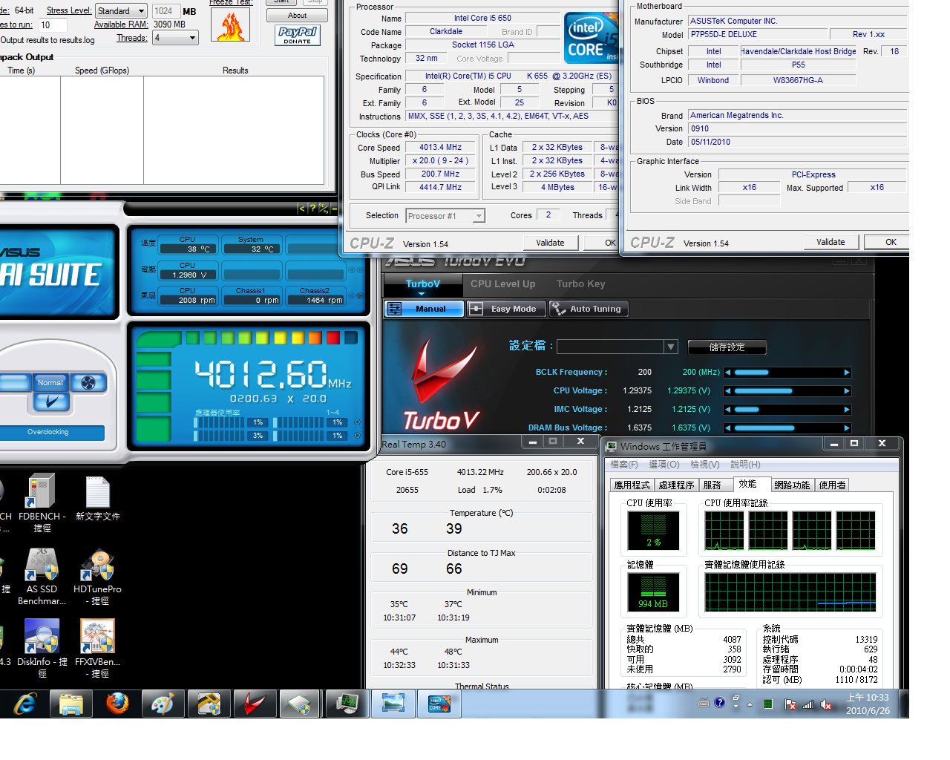Click the PayPal Donate button in LinX

[298, 35]
